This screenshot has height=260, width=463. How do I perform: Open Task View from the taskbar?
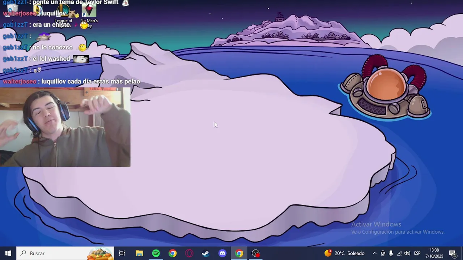(x=122, y=253)
